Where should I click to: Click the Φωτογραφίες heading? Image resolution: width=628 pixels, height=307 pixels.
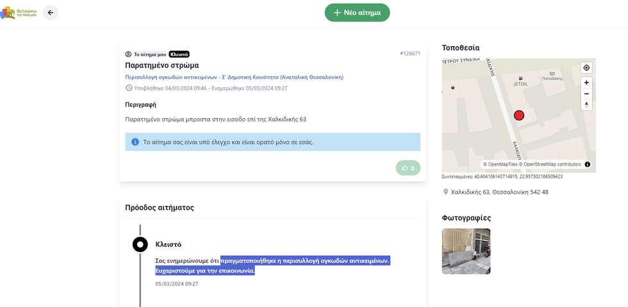467,218
